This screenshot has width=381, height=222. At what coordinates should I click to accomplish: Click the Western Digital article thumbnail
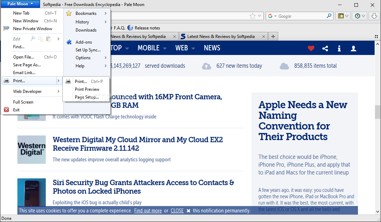(32, 150)
